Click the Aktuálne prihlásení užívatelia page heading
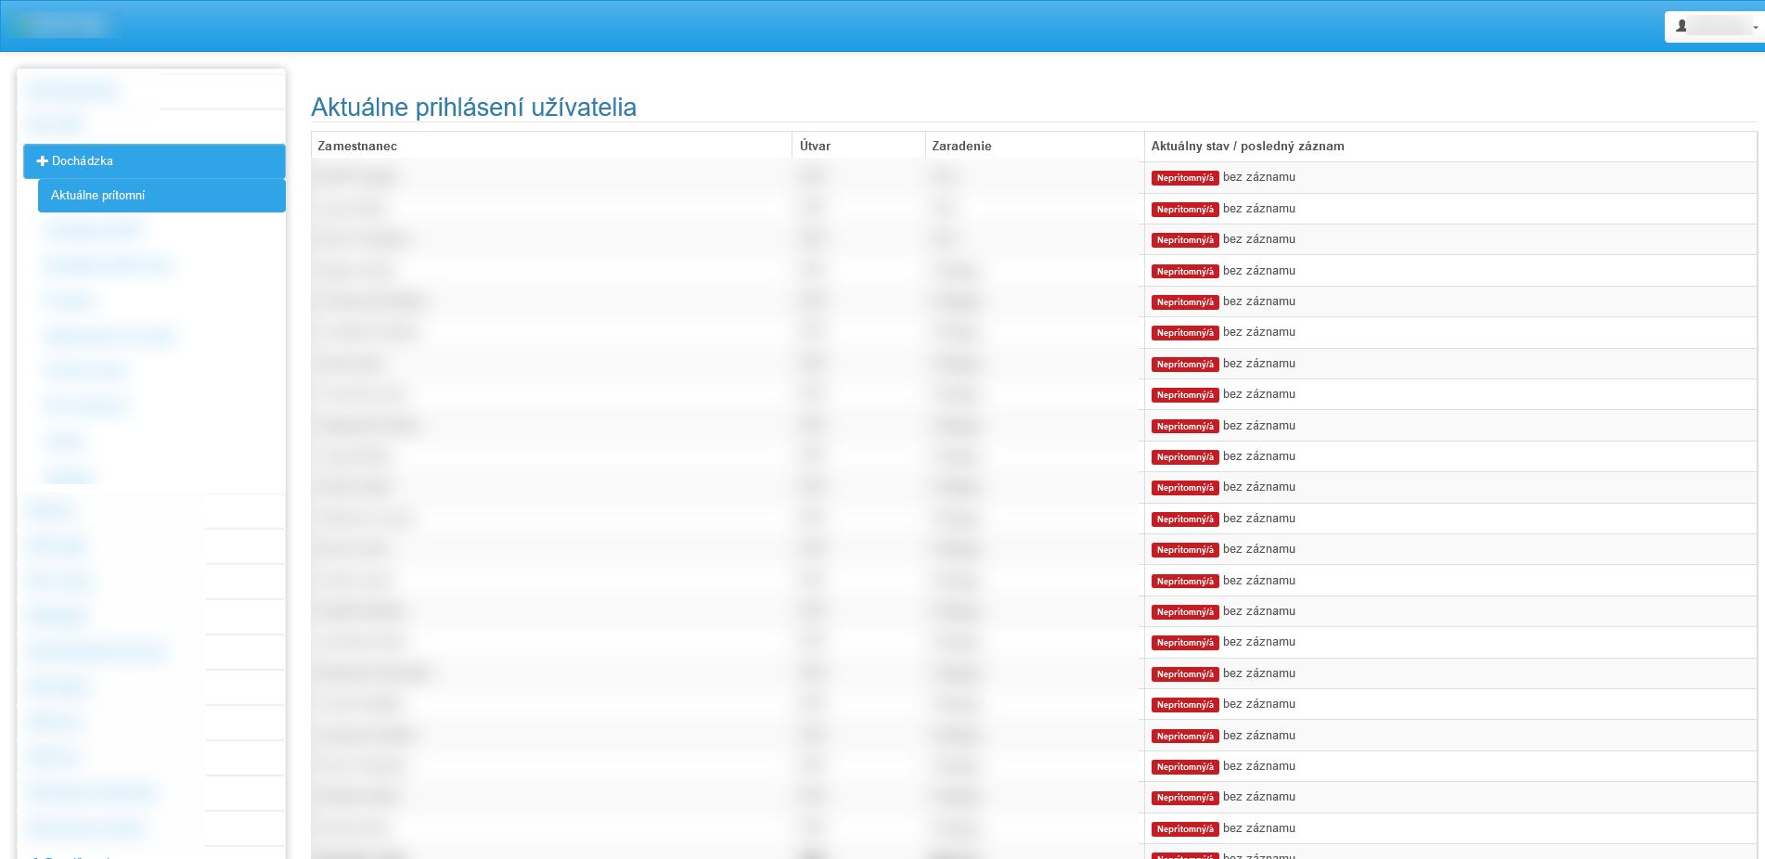1765x859 pixels. pos(473,107)
